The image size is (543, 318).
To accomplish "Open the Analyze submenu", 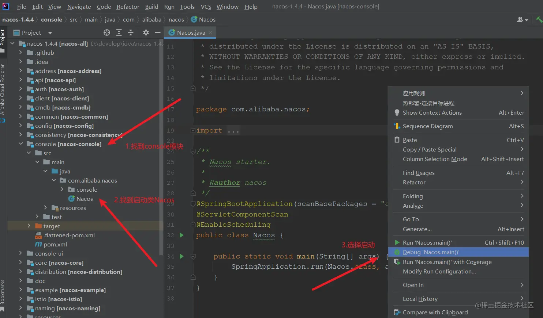I will tap(458, 206).
